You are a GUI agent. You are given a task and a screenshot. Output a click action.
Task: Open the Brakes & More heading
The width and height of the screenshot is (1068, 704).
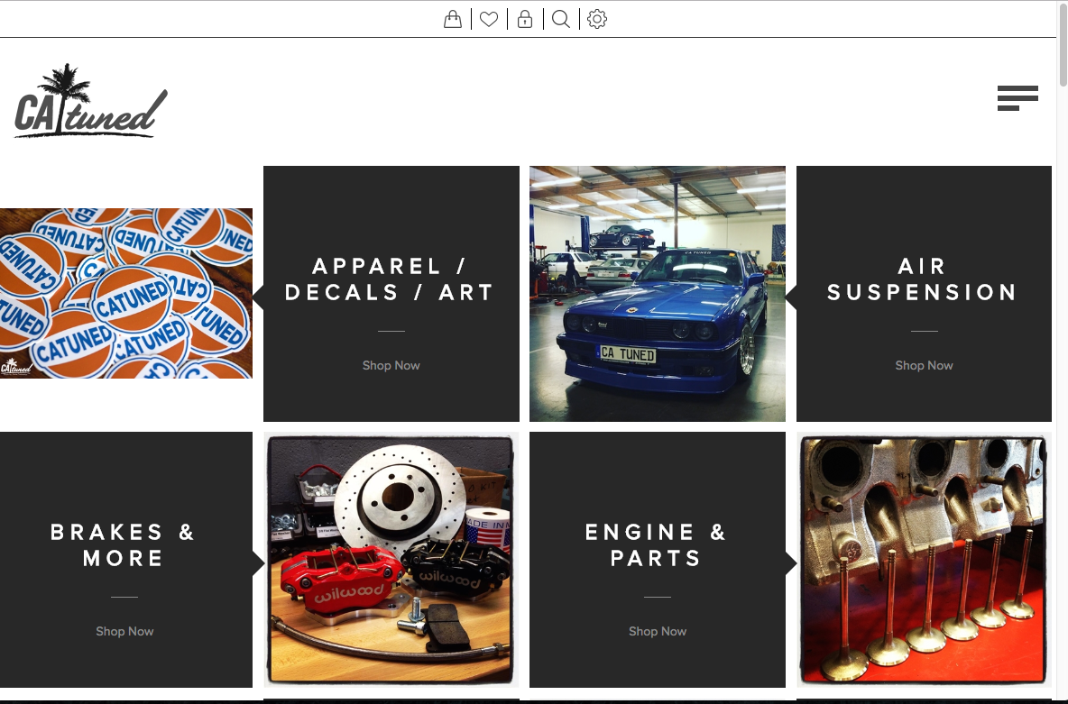tap(124, 544)
